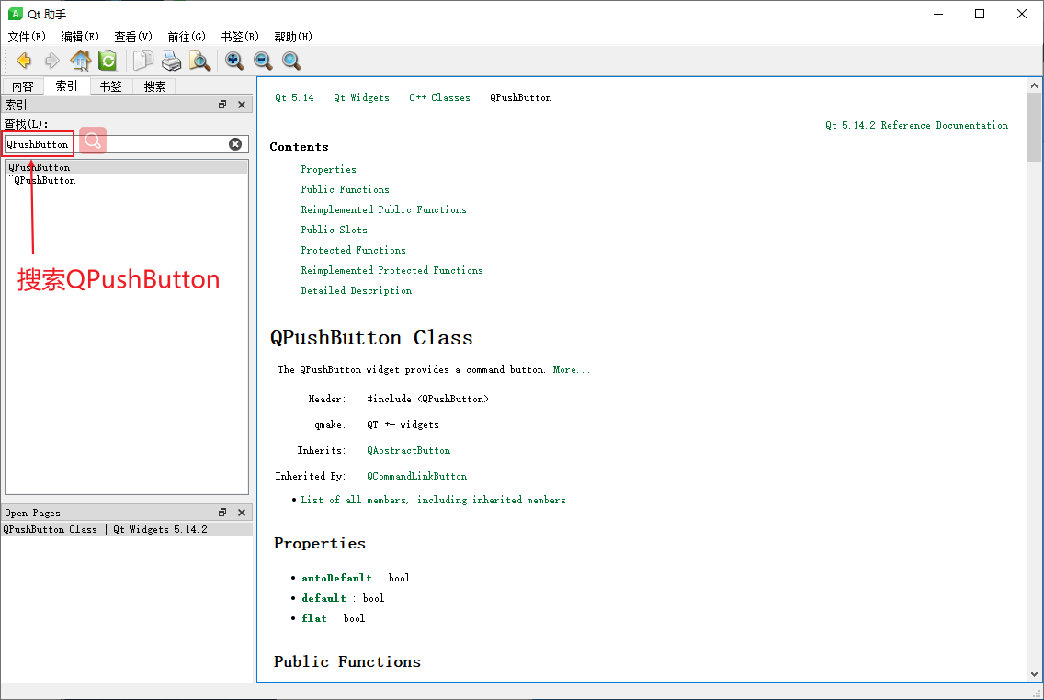Open the 编辑(E) menu
The height and width of the screenshot is (700, 1044).
[80, 37]
